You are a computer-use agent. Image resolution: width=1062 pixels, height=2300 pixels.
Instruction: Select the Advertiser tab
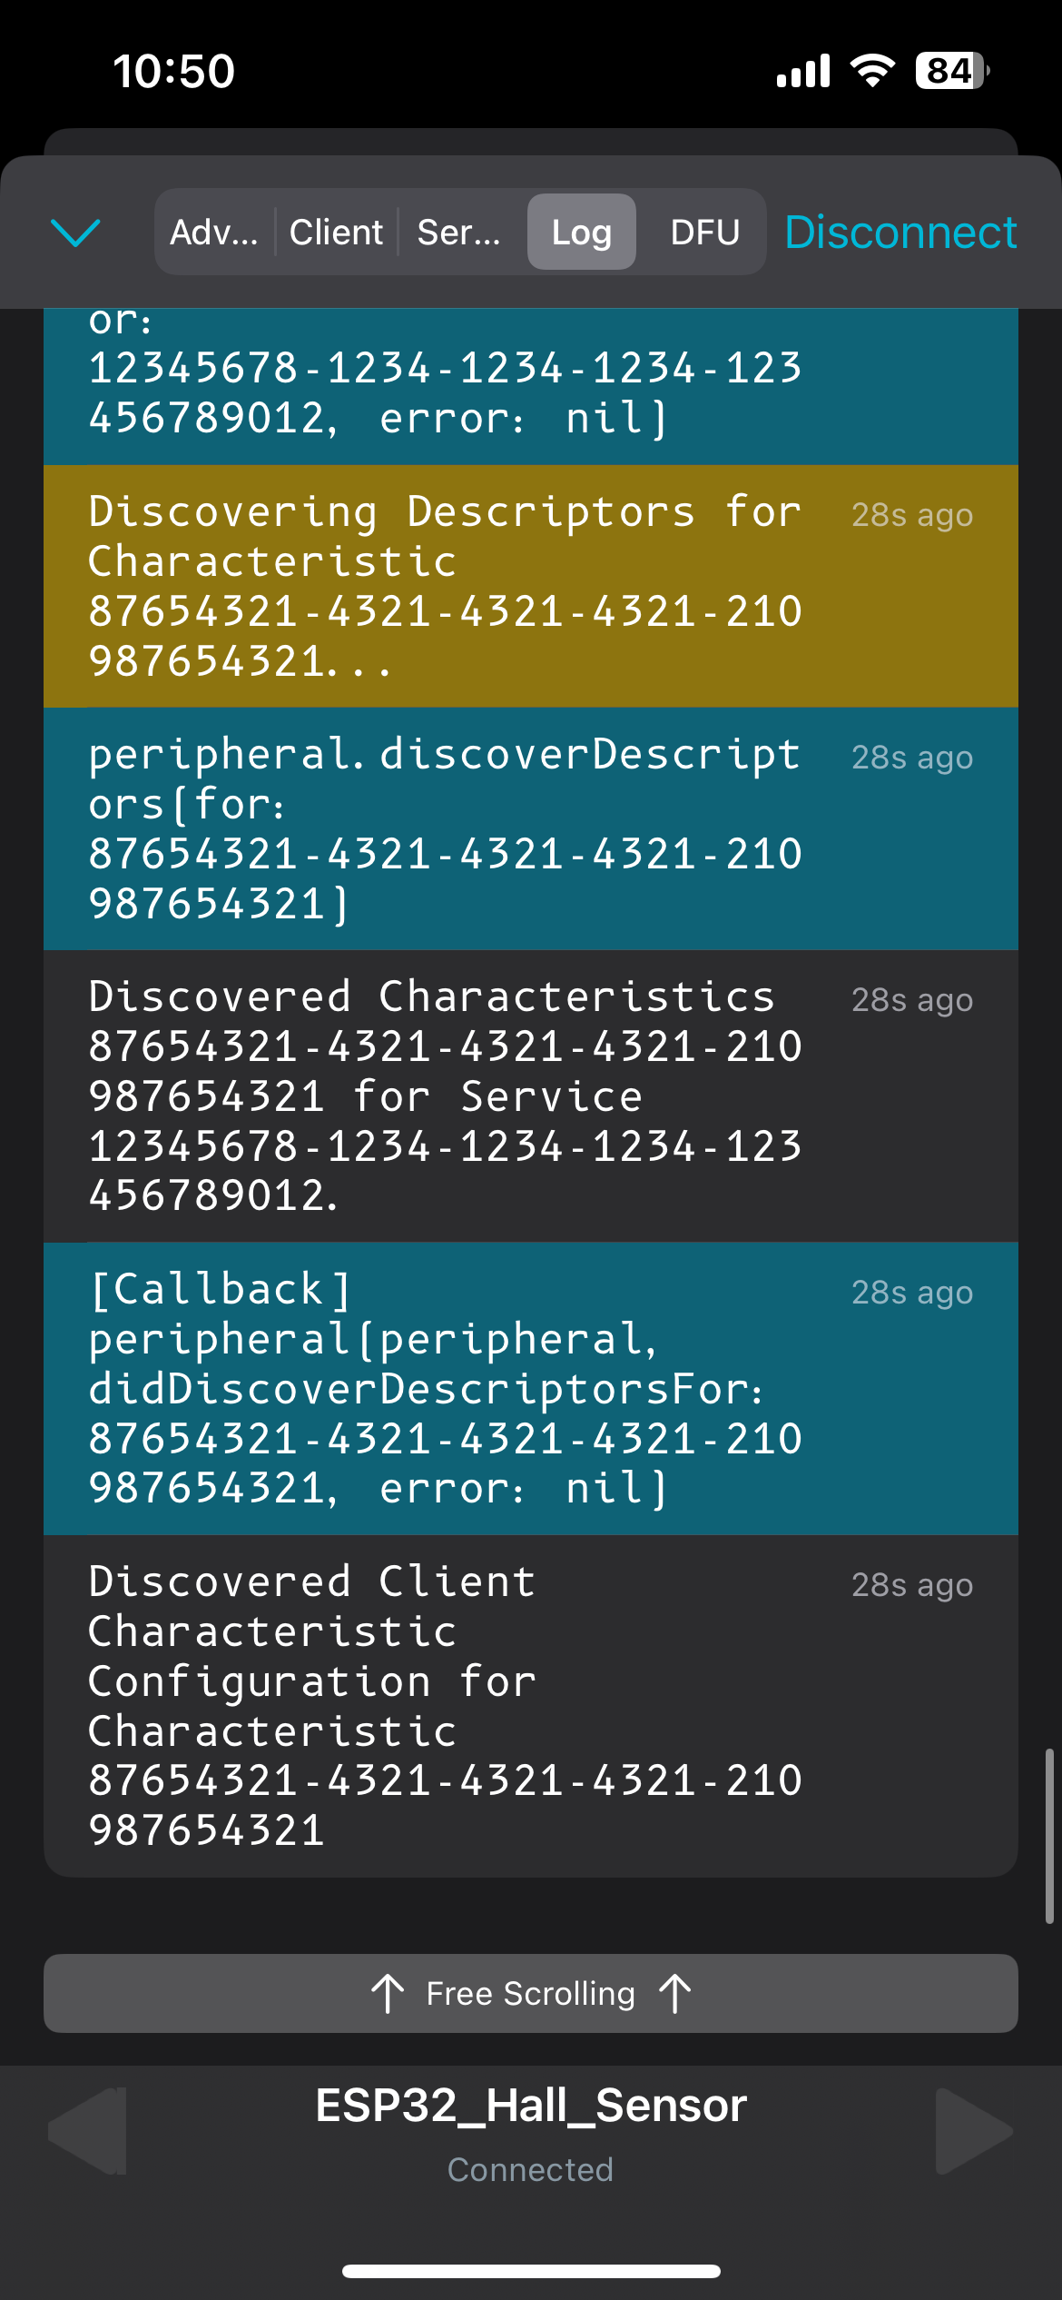click(215, 233)
